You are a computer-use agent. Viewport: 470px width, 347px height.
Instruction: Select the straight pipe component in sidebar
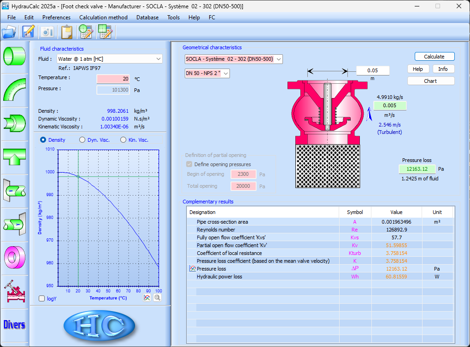point(14,56)
